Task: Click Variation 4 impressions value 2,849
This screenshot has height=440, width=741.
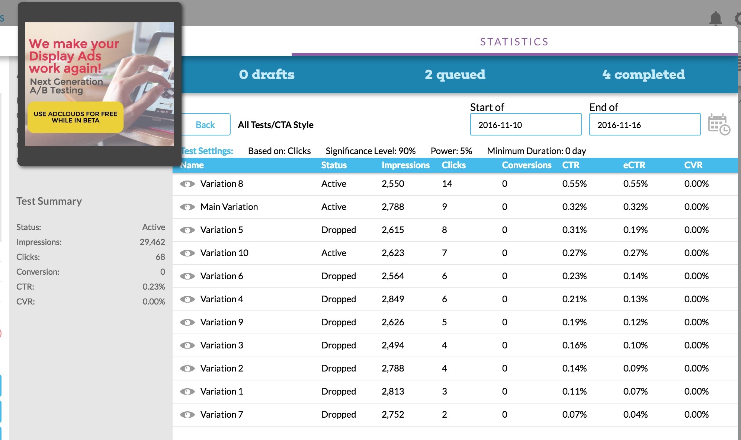Action: 393,299
